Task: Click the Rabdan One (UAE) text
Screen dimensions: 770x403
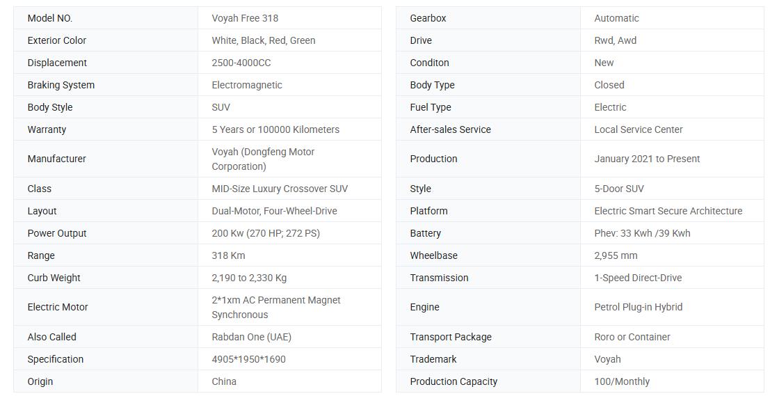Action: [x=251, y=337]
